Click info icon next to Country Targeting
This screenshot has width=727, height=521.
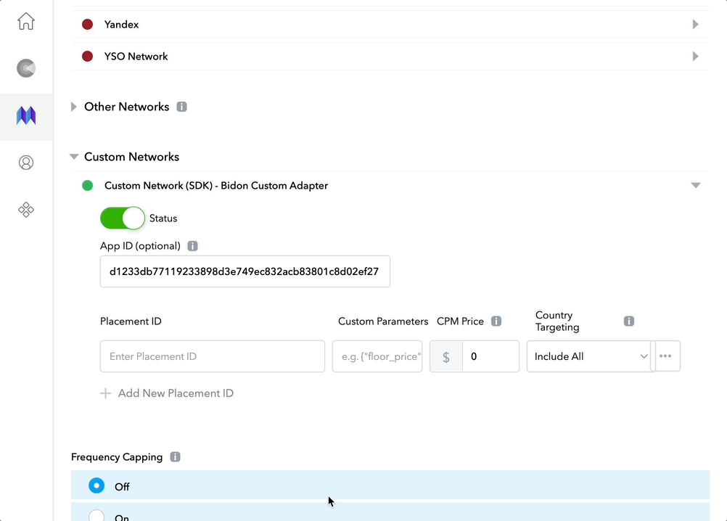coord(629,321)
